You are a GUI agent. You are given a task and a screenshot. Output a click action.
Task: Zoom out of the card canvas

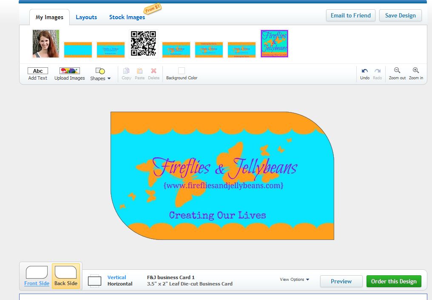[x=397, y=71]
